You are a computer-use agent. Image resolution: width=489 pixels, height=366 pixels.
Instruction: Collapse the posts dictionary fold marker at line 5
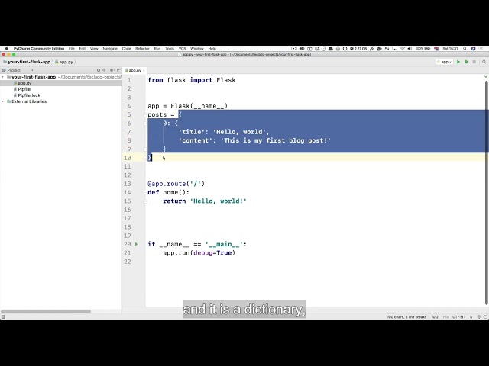click(145, 115)
